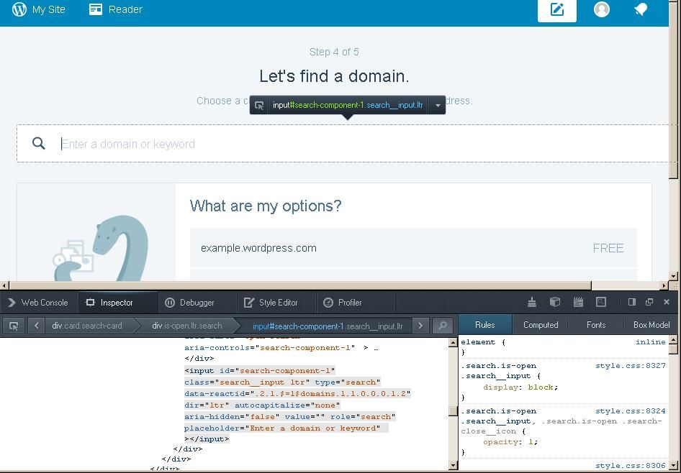Viewport: 681px width, 473px height.
Task: Open the Reader page
Action: click(x=115, y=9)
